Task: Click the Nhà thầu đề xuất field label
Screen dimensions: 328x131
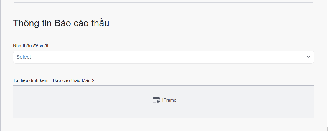Action: (31, 46)
